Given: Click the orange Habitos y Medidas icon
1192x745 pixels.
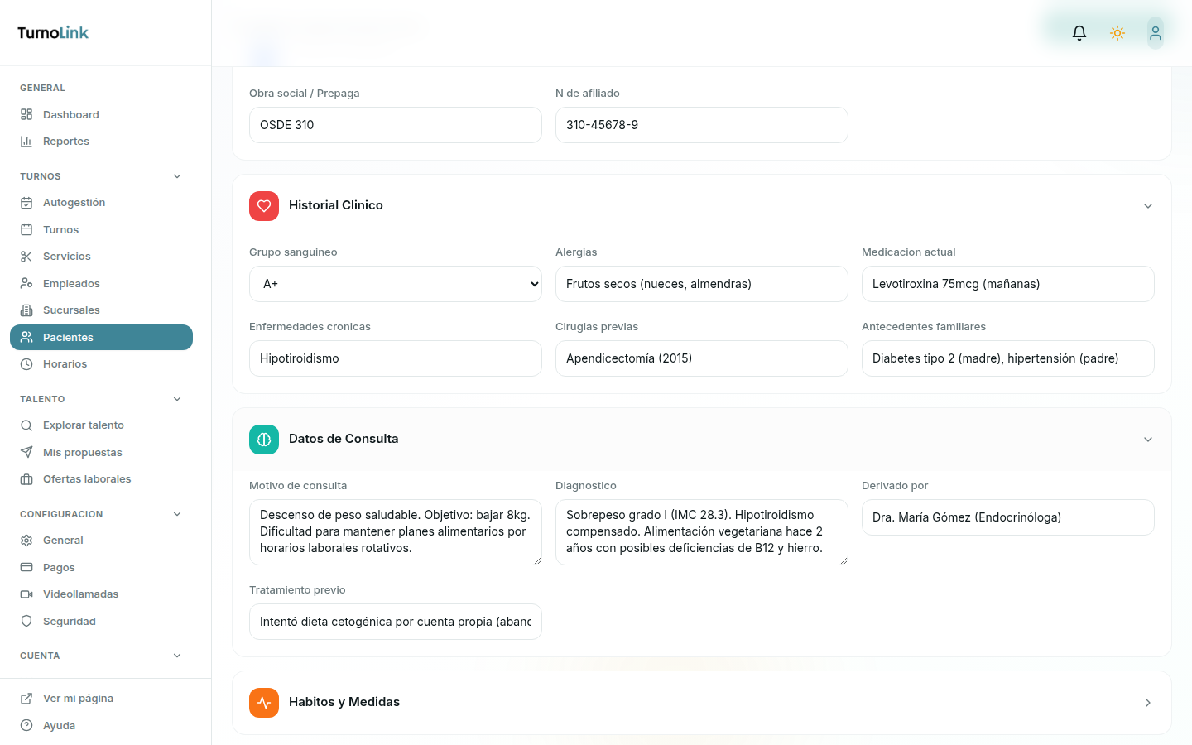Looking at the screenshot, I should (264, 703).
